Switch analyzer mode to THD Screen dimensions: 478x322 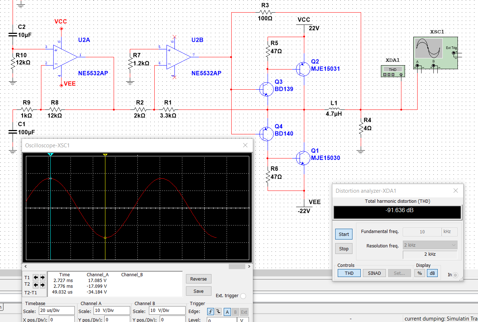349,273
